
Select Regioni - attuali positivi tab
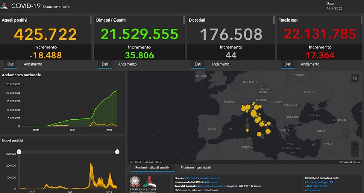point(153,167)
